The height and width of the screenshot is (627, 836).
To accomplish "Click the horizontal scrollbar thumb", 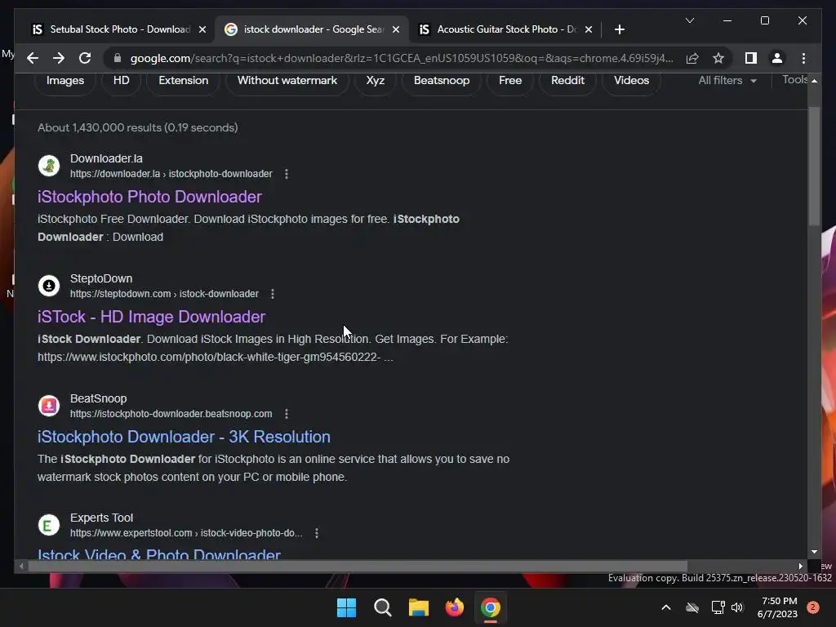I will point(358,567).
